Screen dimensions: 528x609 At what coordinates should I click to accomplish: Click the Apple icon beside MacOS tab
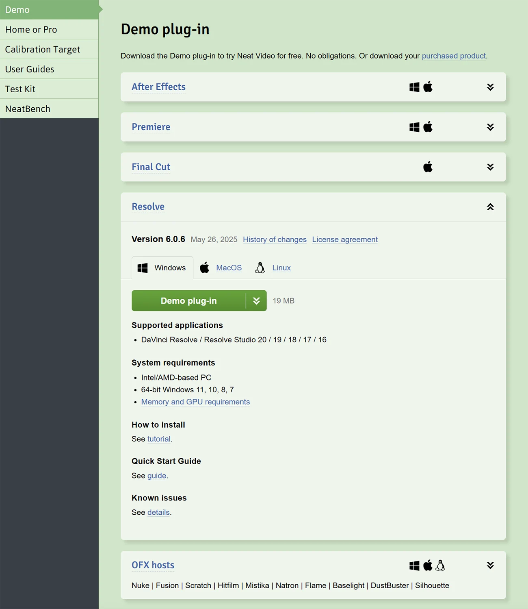click(205, 268)
